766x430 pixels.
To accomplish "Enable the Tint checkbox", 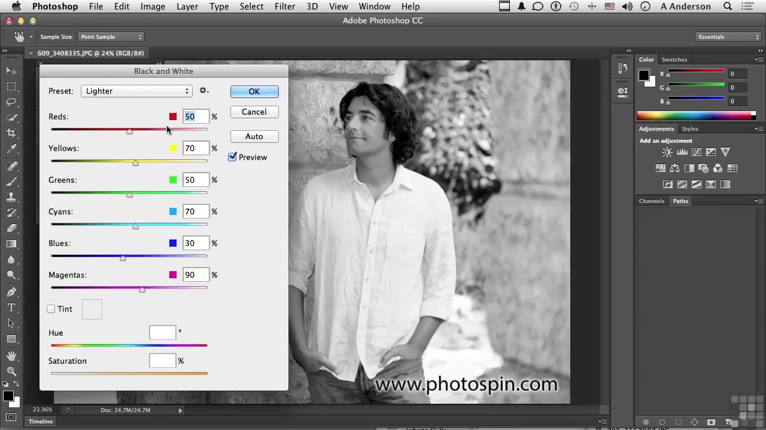I will point(51,309).
